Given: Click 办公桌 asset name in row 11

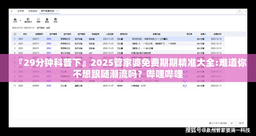Looking at the screenshot, I should 67,86.
